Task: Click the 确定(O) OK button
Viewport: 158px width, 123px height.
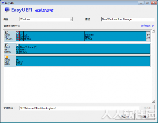Action: coord(125,117)
